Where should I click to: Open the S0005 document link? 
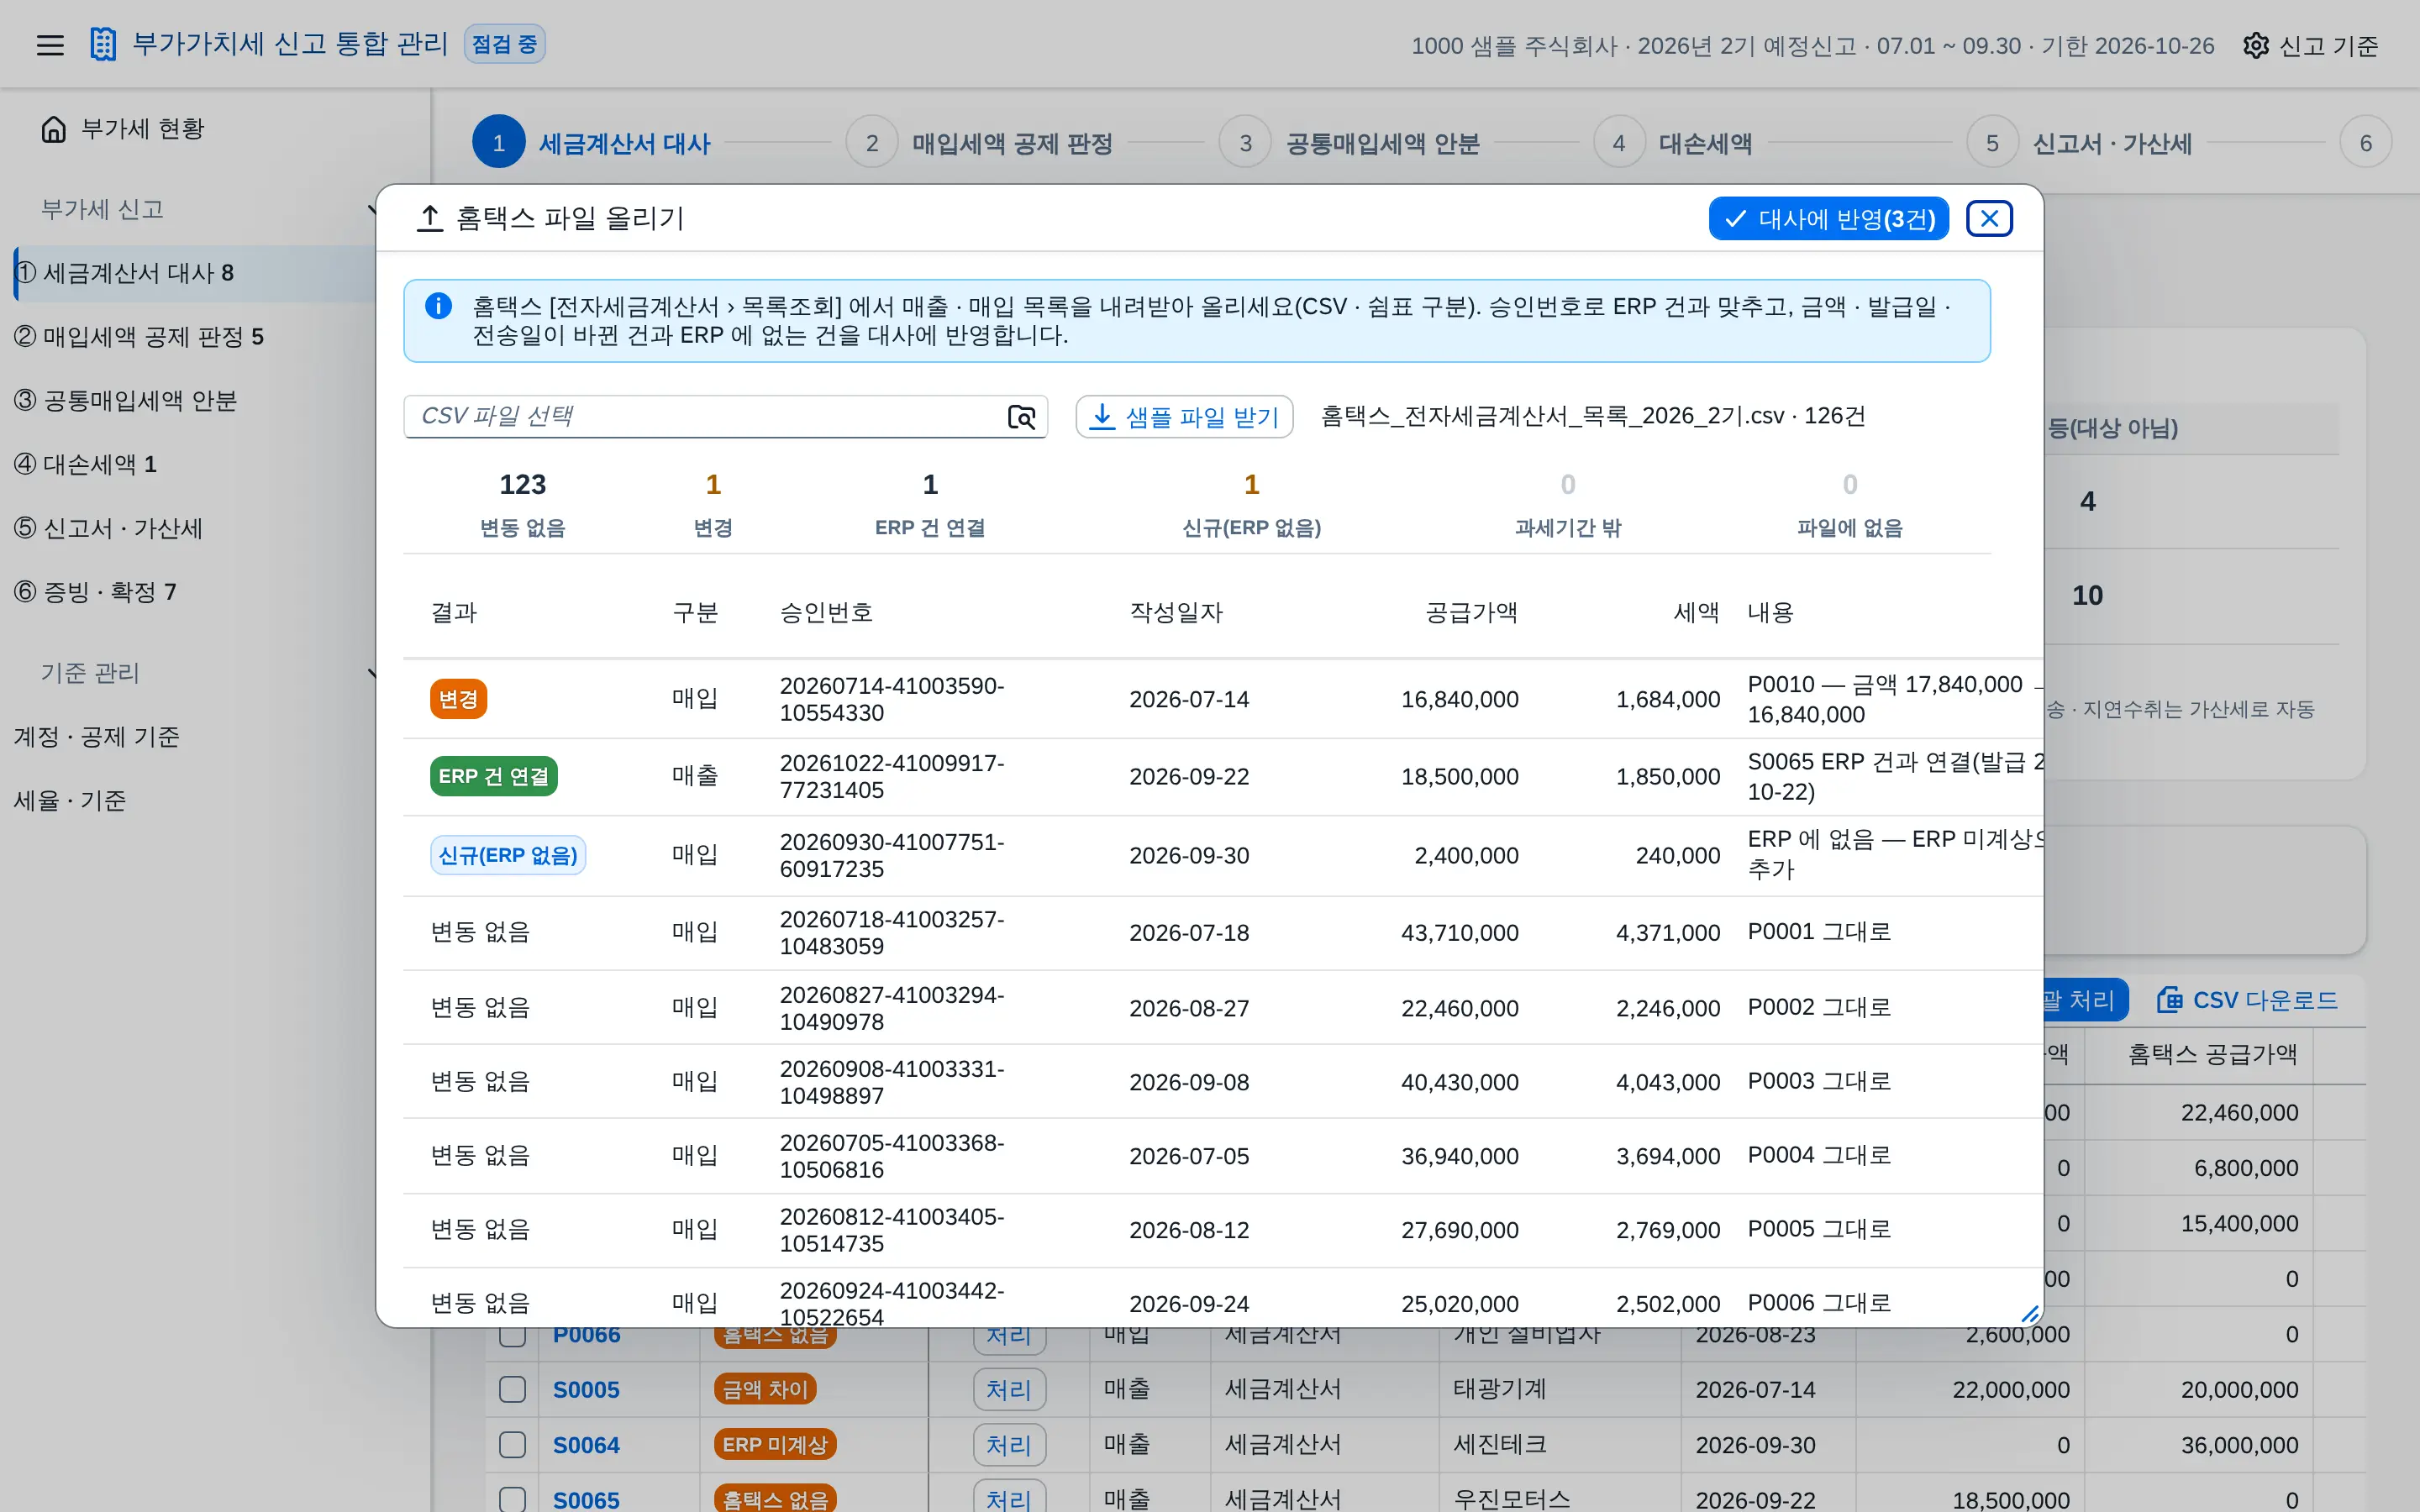point(586,1389)
